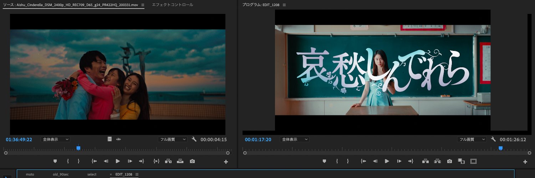Step forward one frame in Program monitor
535x178 pixels.
(x=399, y=161)
